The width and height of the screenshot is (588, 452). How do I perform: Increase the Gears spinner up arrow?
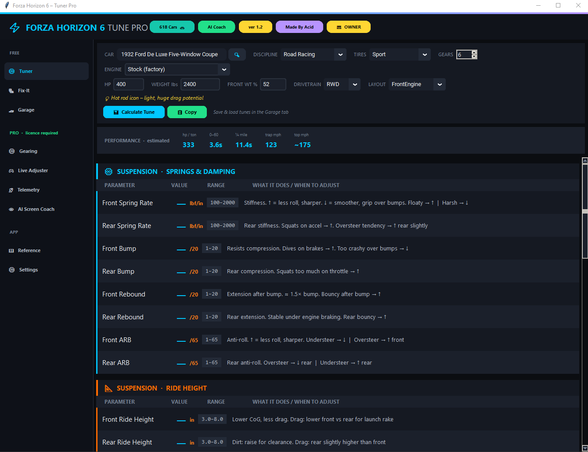click(474, 52)
